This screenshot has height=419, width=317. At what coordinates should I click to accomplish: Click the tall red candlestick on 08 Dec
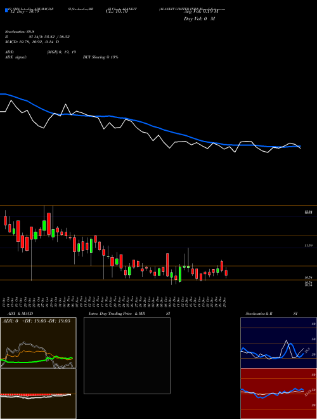[167, 265]
